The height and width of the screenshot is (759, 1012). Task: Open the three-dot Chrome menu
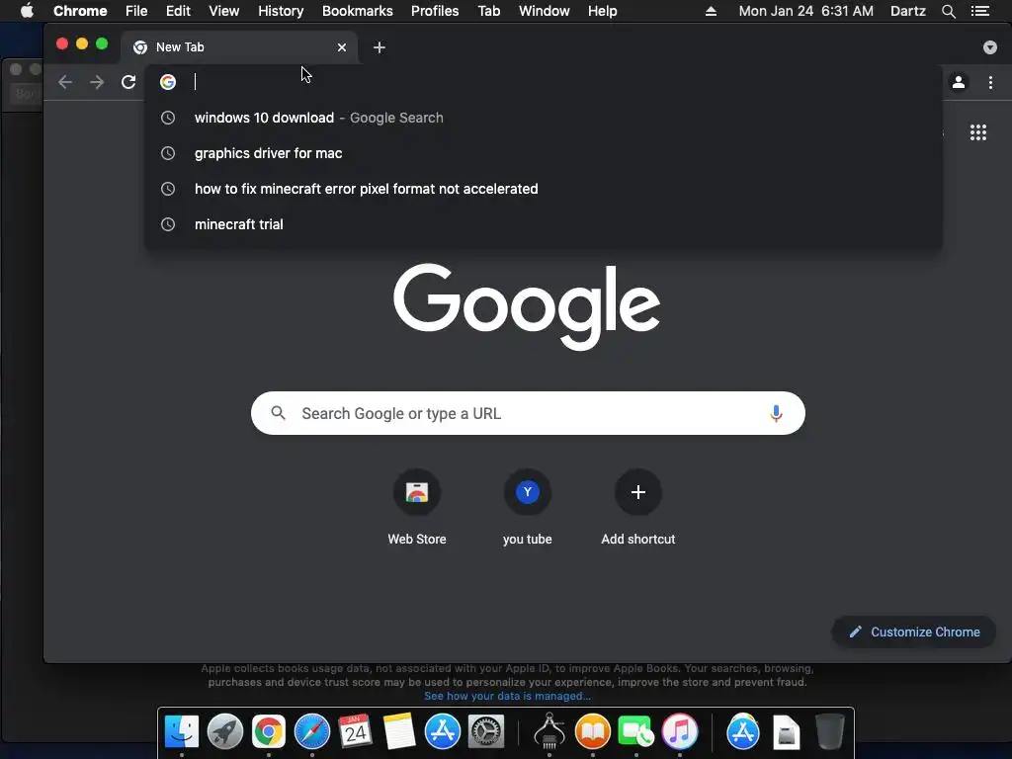coord(990,82)
